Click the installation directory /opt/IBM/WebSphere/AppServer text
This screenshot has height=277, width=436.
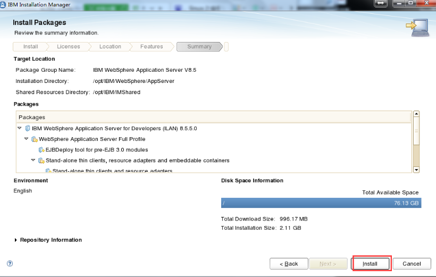click(x=133, y=81)
